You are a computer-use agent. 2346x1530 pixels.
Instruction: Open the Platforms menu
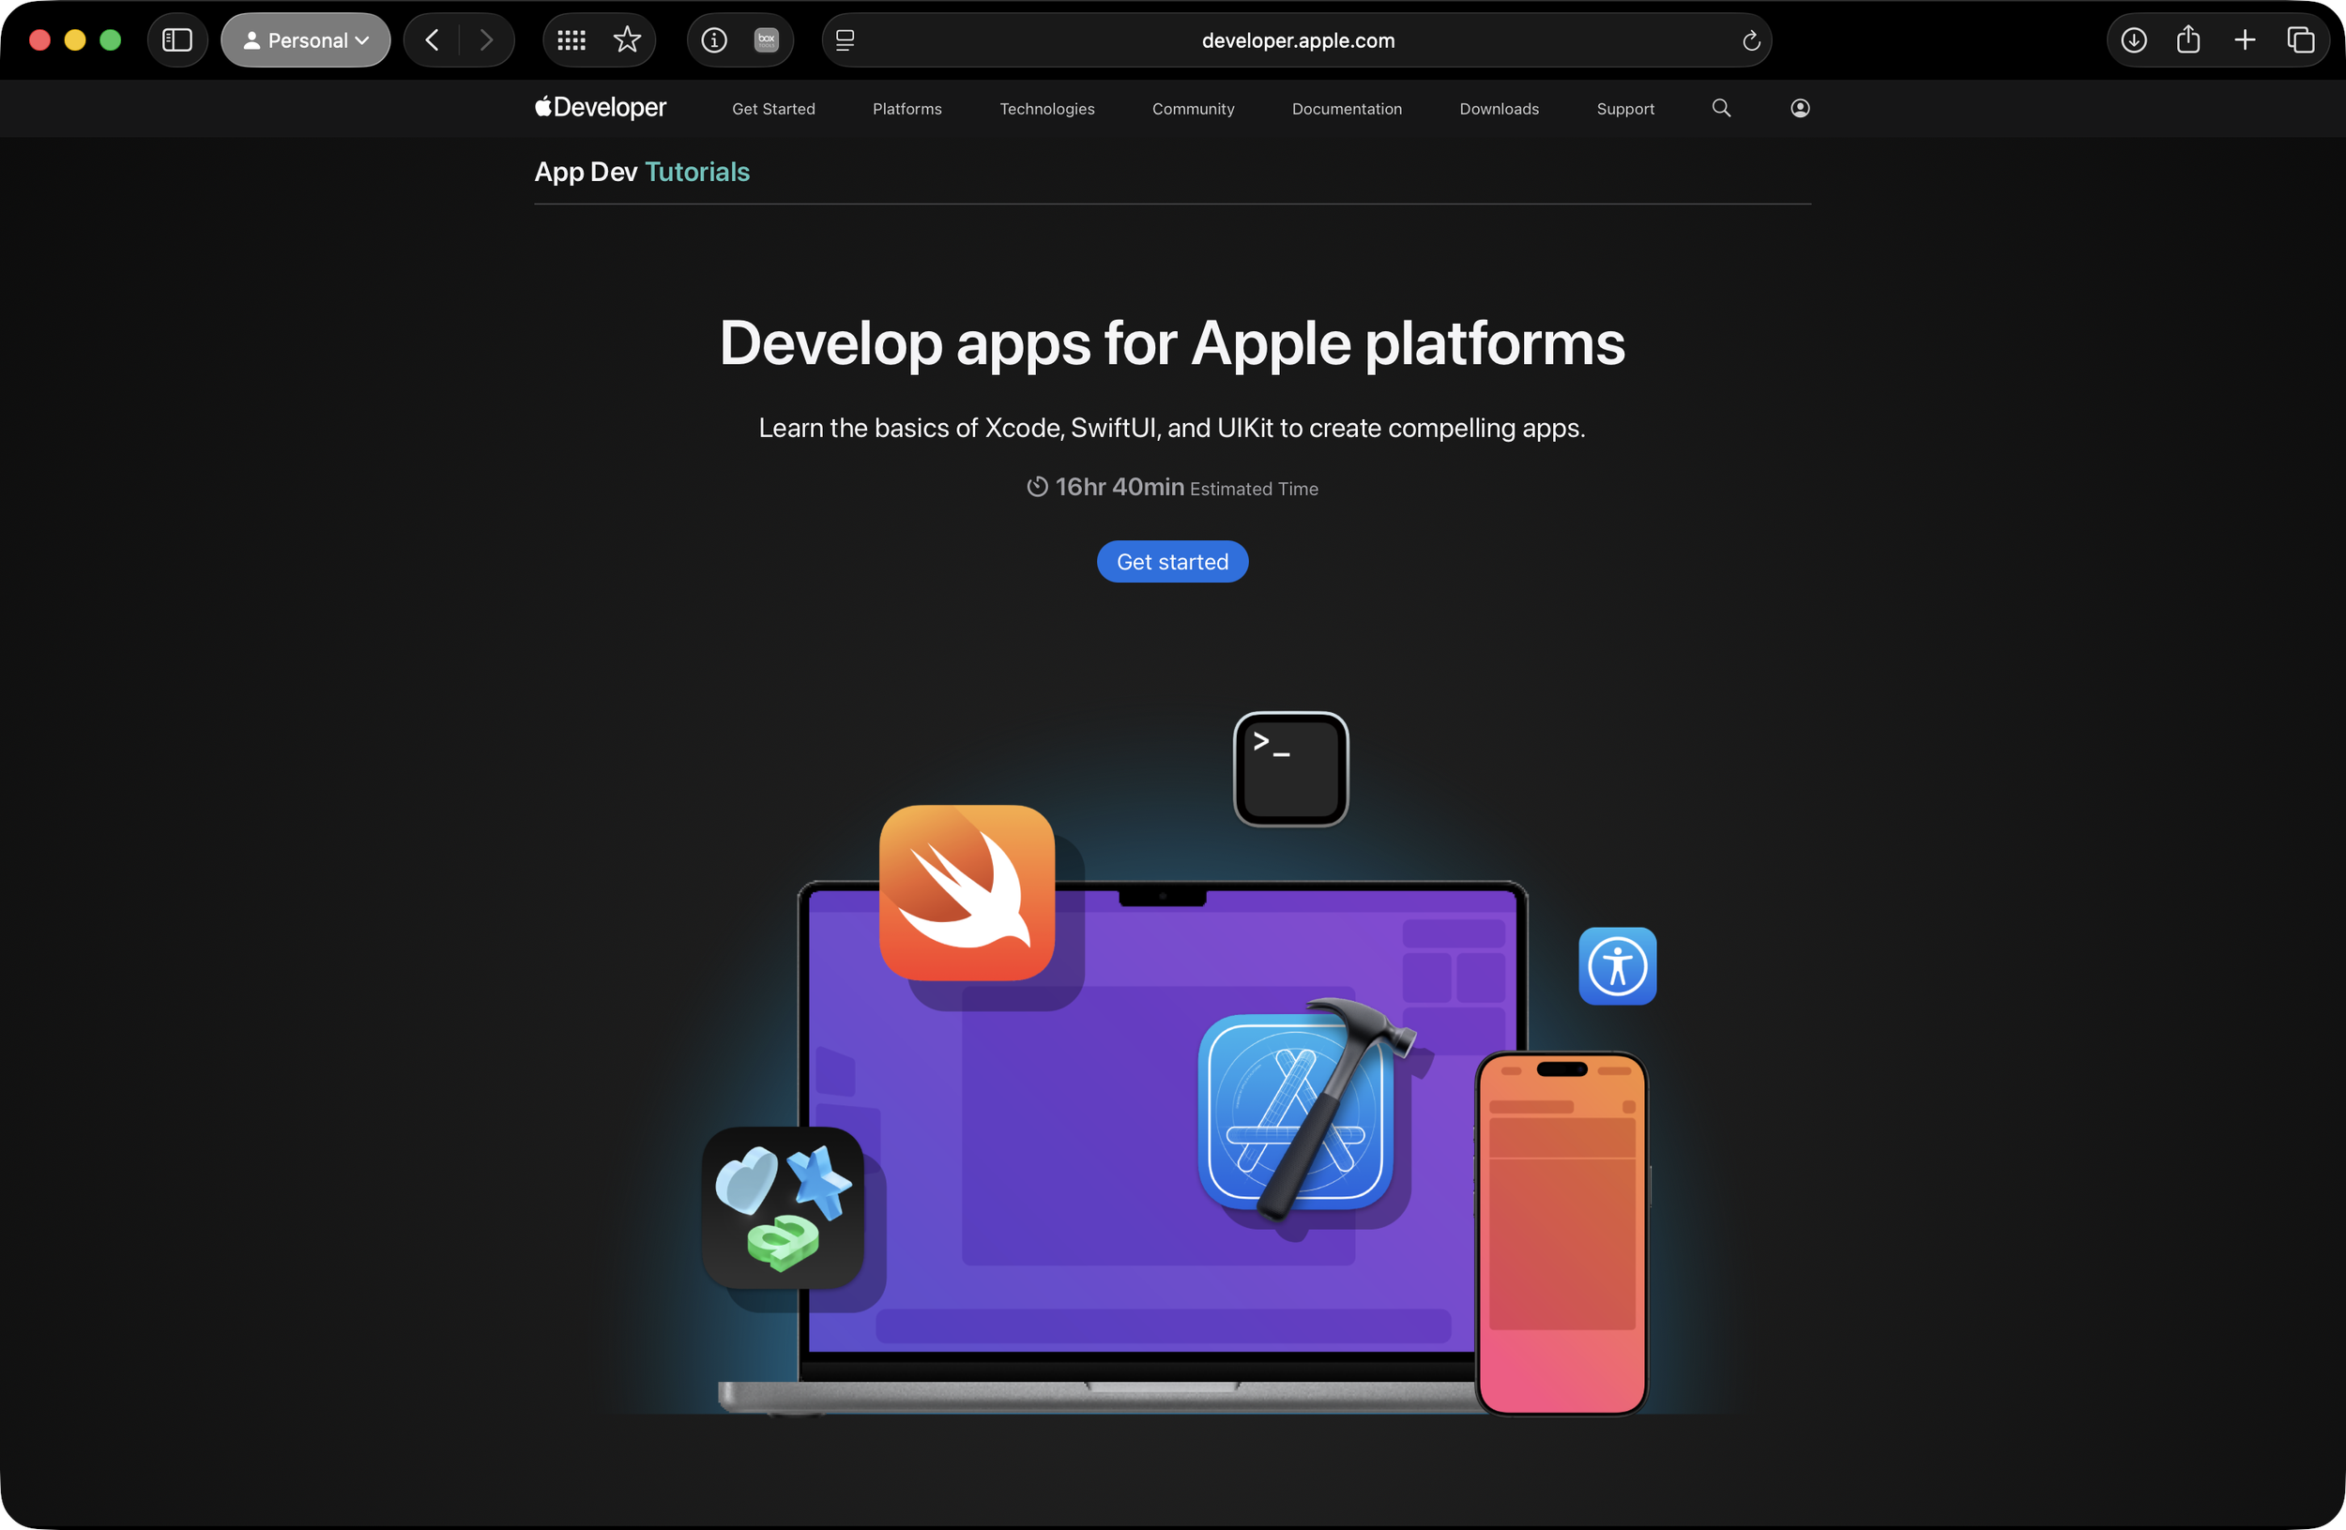coord(906,109)
